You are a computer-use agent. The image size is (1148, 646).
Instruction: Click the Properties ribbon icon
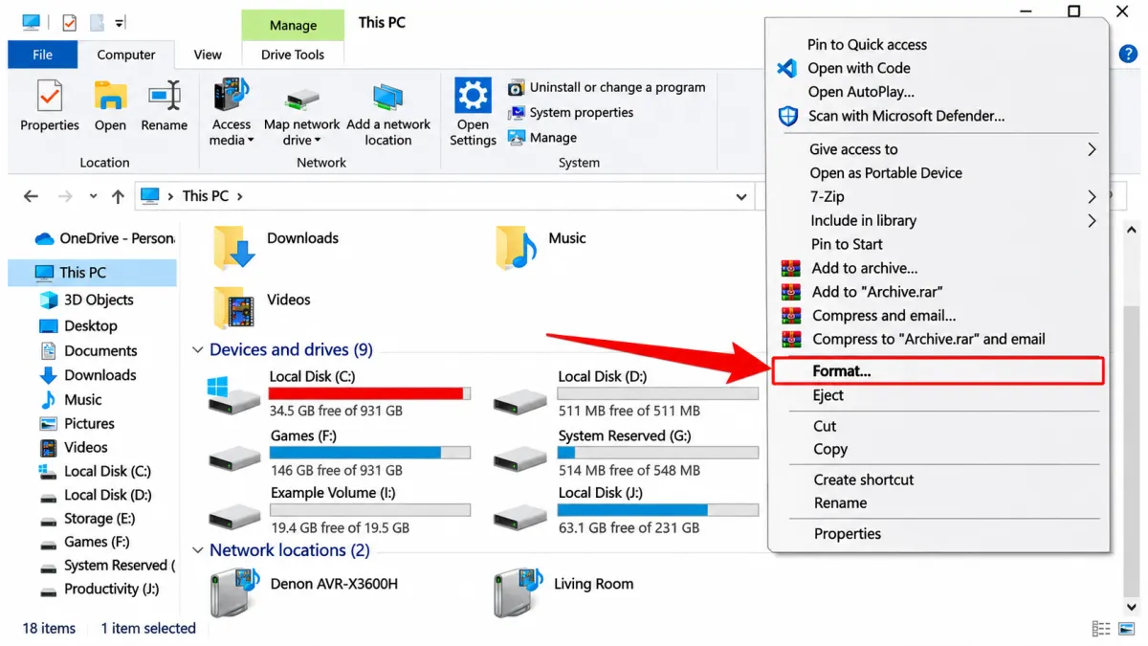click(49, 96)
